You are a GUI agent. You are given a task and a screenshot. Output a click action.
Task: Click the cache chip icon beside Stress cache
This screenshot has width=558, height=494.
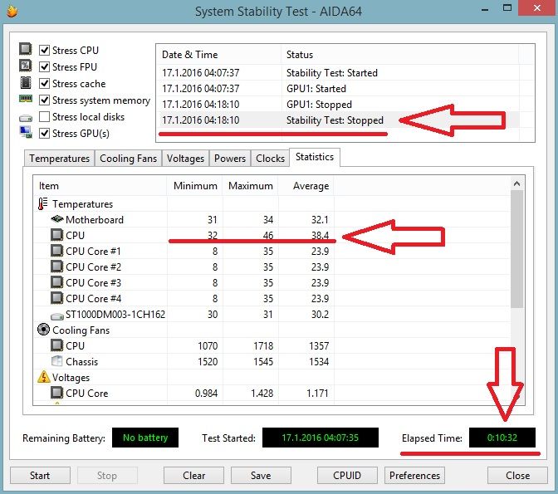(25, 82)
